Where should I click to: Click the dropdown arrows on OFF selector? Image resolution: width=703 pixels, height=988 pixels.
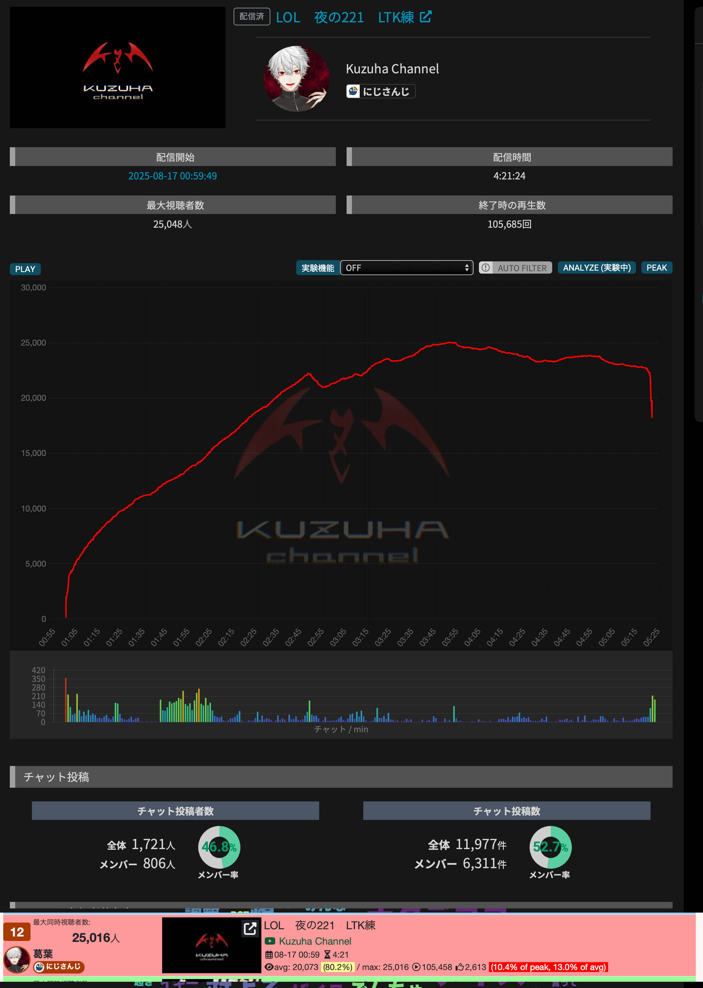click(467, 268)
